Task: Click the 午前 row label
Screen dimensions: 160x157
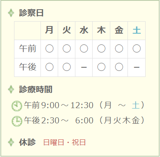Action: 28,49
